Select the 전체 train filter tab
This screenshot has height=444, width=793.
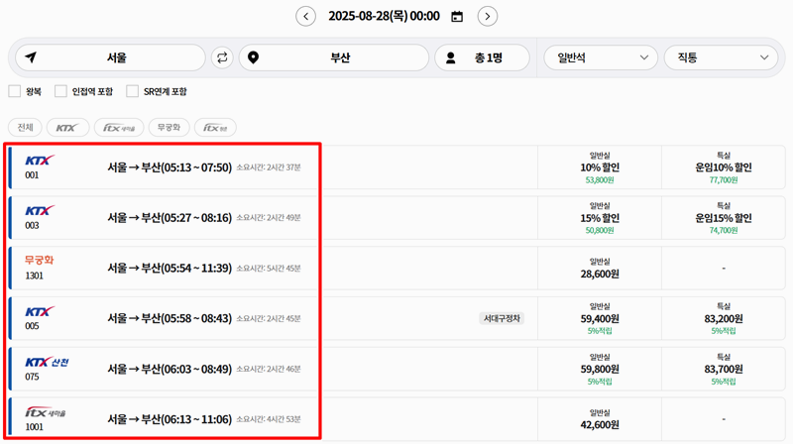point(25,128)
